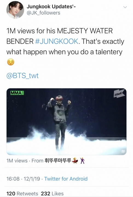View the 232 Likes list

coord(52,193)
